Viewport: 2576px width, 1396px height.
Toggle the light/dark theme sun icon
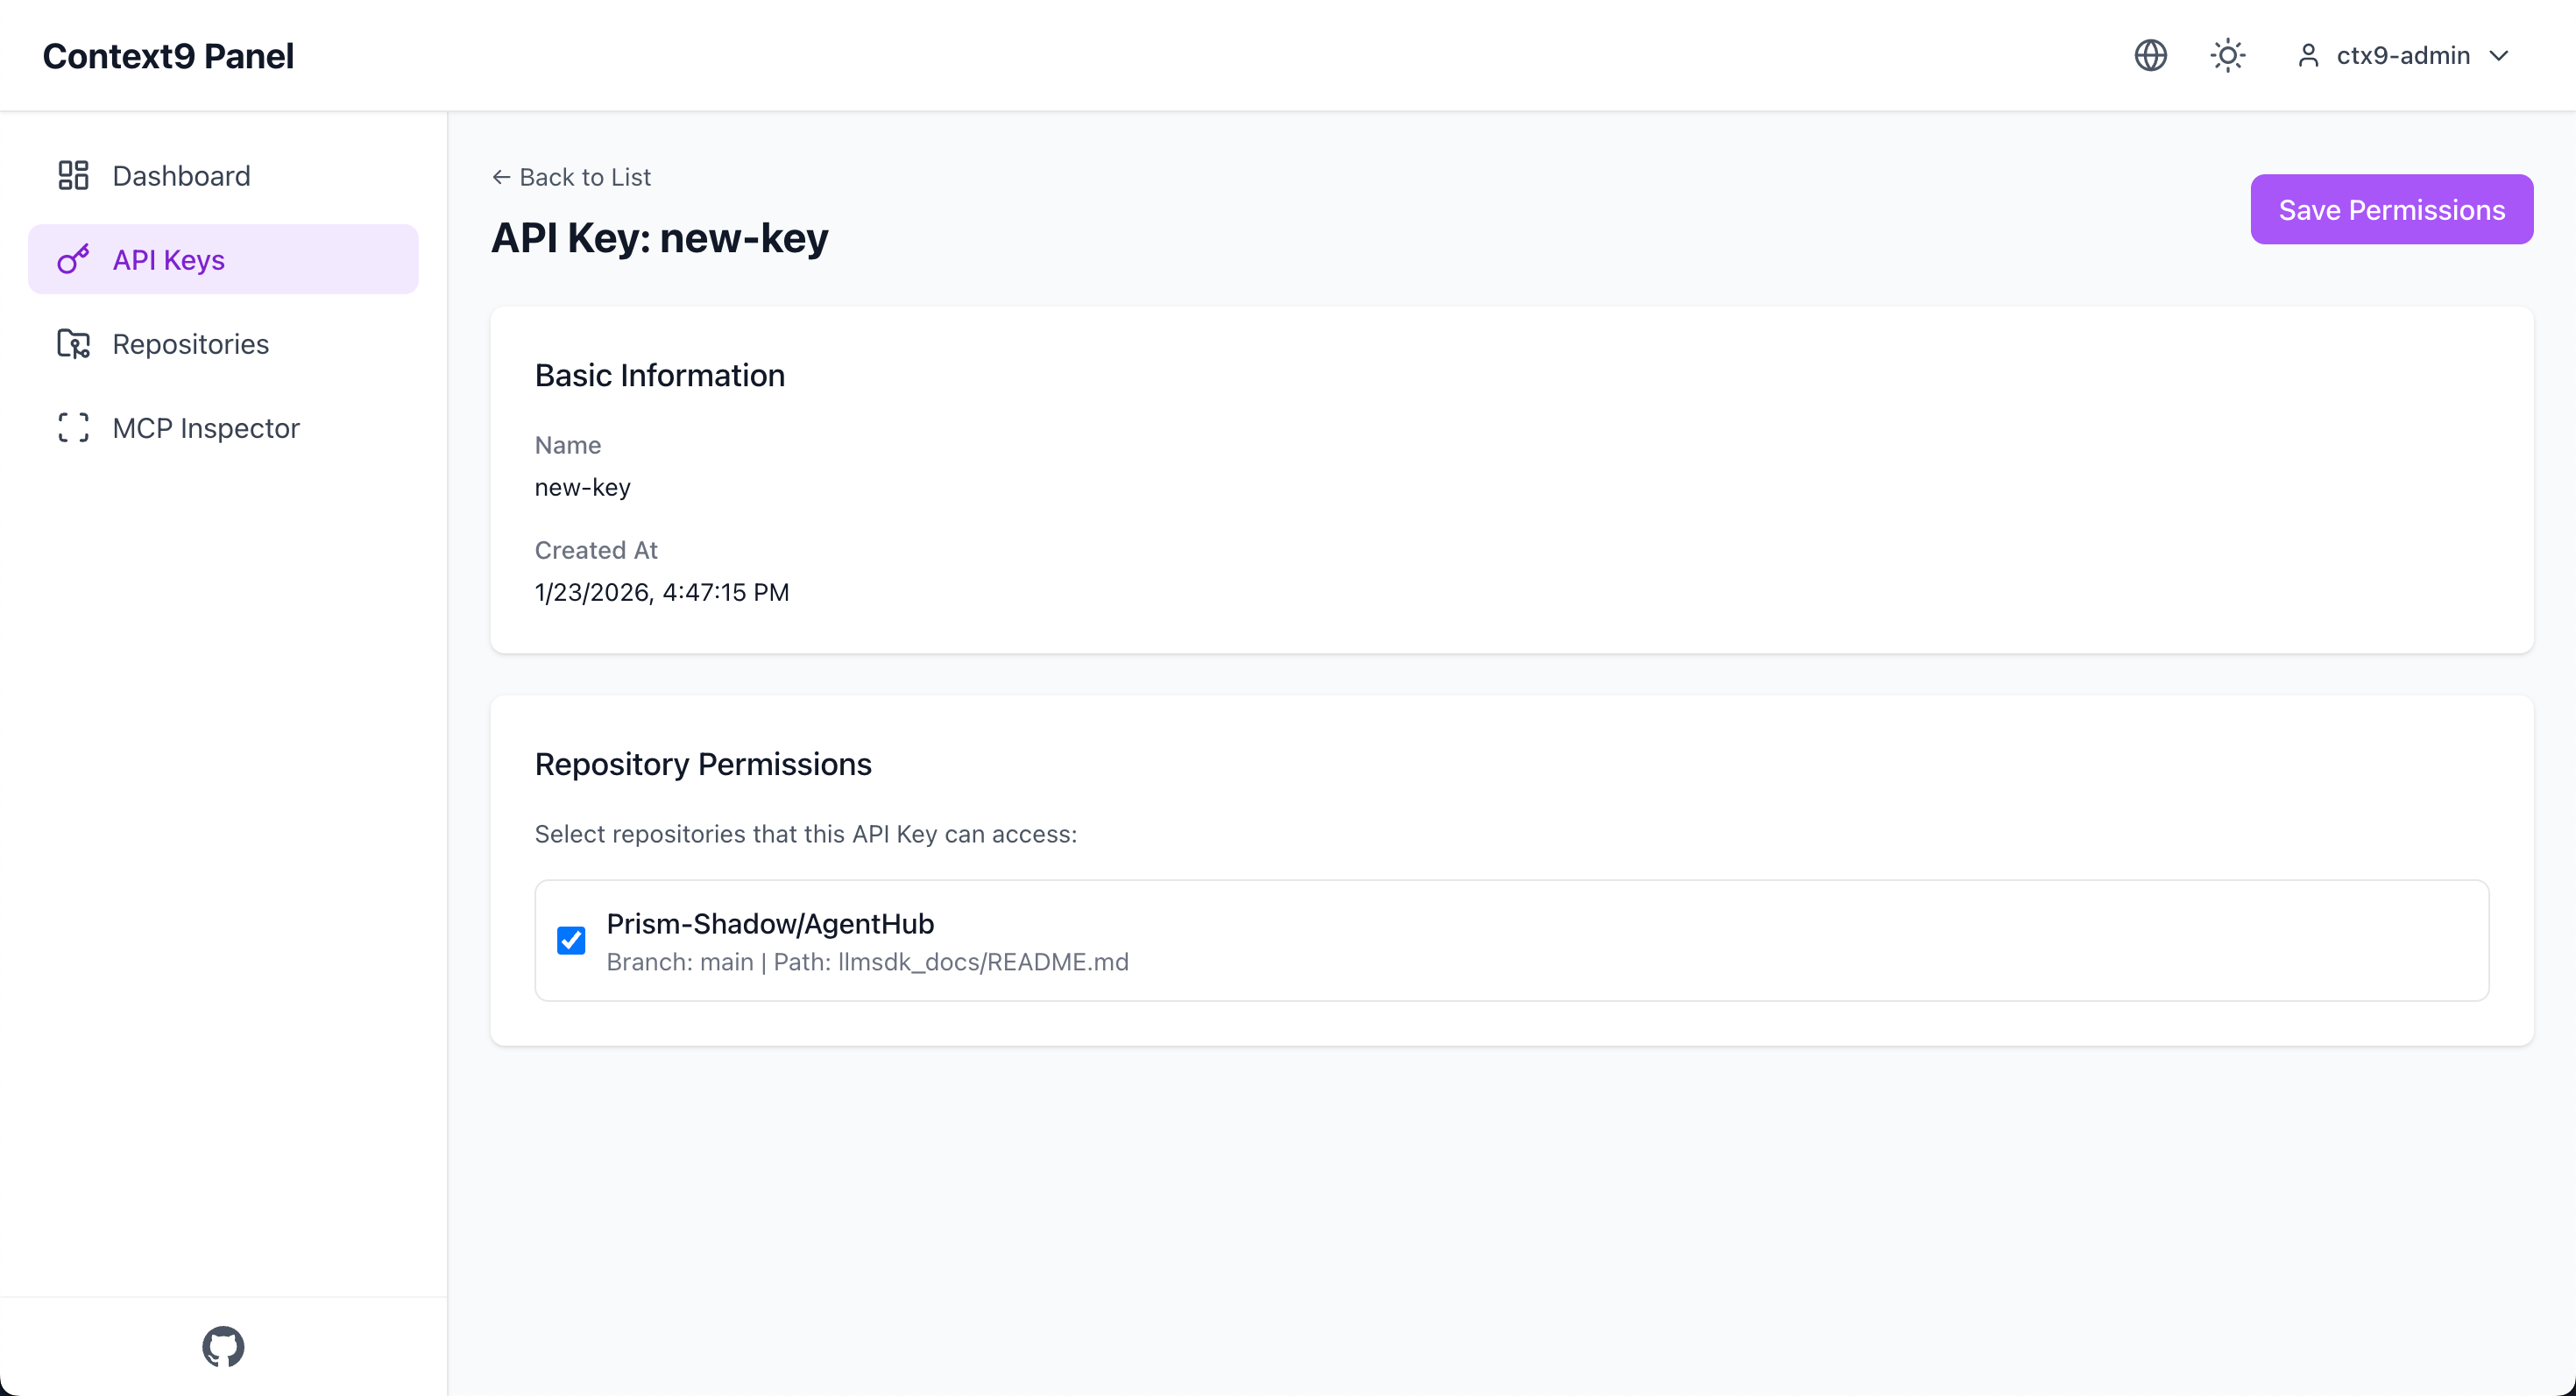[2227, 55]
